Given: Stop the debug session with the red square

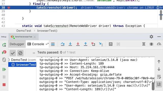Looking at the screenshot, I should pos(4,85).
